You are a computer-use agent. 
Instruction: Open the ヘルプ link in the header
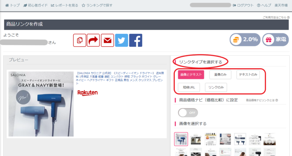point(264,5)
